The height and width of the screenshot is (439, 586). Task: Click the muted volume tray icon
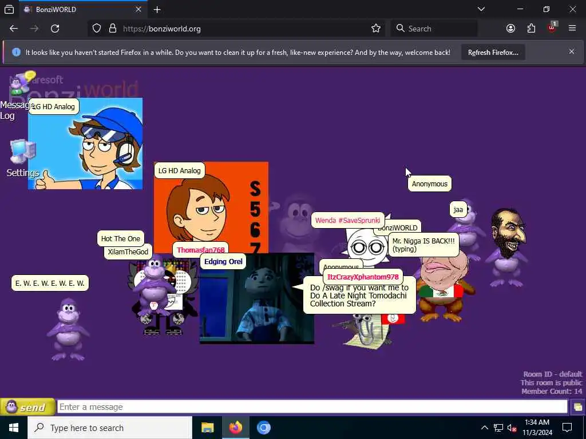tap(512, 428)
